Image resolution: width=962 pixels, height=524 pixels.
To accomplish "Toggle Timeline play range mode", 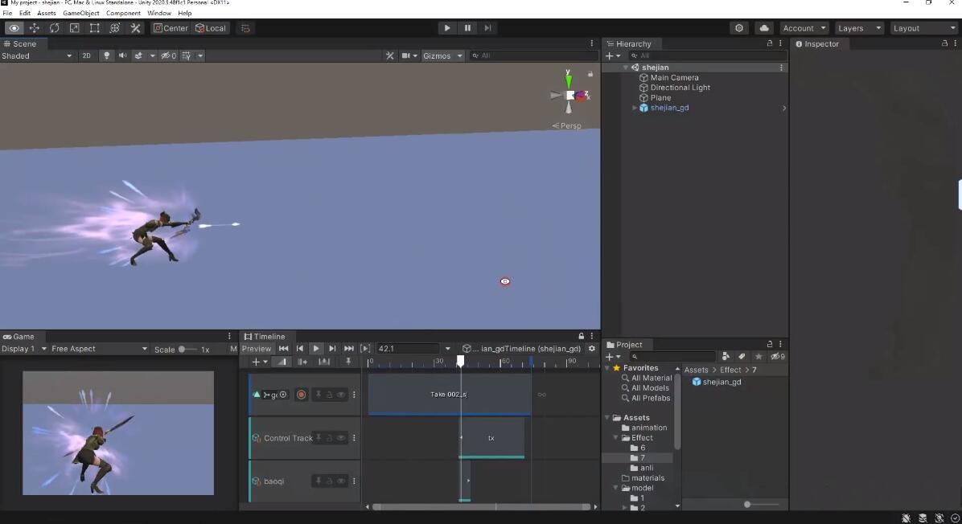I will point(366,349).
